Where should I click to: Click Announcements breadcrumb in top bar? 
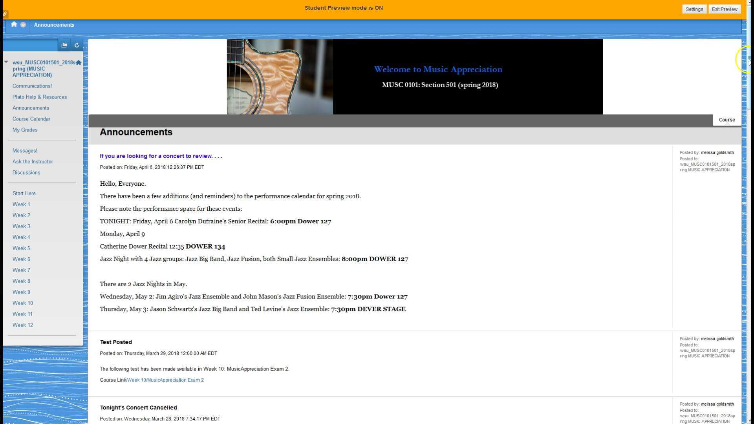[54, 25]
